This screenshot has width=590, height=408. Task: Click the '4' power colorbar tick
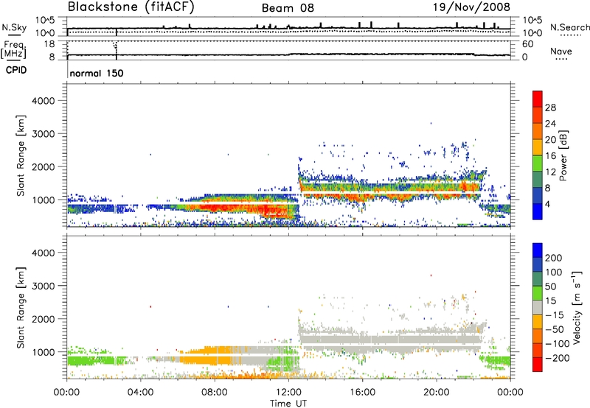[548, 204]
